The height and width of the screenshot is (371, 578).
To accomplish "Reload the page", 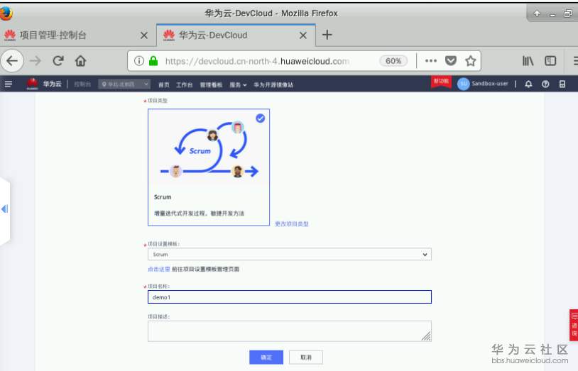I will [58, 61].
